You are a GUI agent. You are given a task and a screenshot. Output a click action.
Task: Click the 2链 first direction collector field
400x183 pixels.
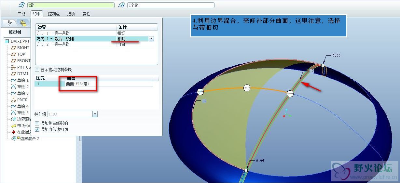coord(71,5)
